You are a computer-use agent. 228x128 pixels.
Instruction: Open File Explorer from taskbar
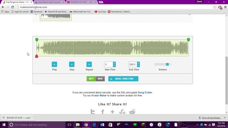tap(78, 125)
